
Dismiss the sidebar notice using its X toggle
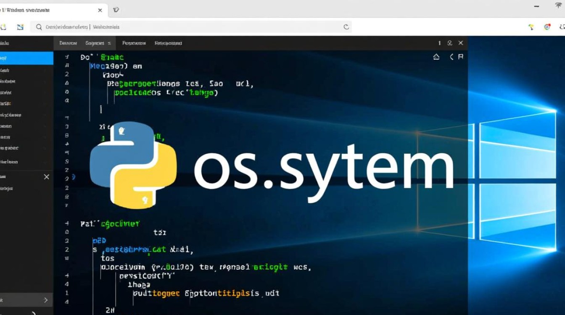[x=46, y=177]
